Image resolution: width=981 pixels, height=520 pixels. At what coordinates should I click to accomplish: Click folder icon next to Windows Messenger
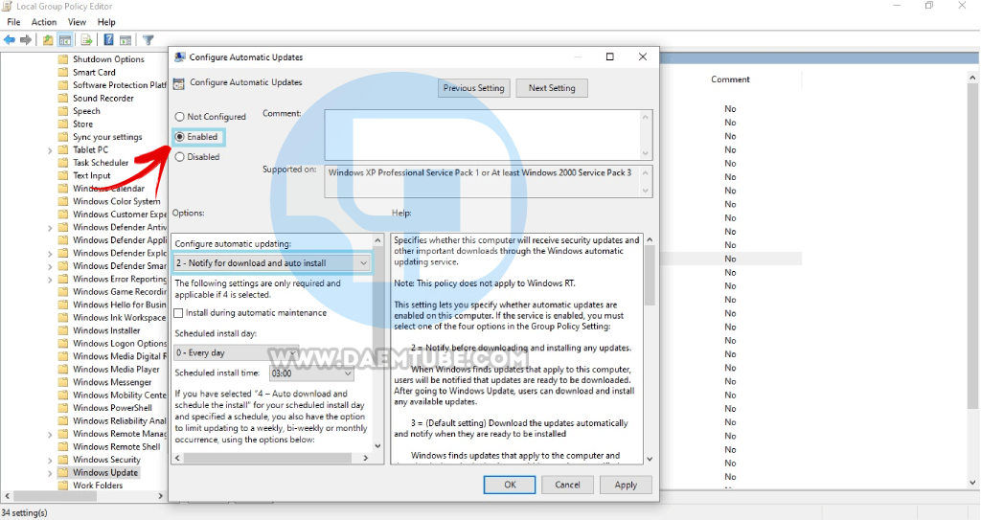[x=62, y=382]
